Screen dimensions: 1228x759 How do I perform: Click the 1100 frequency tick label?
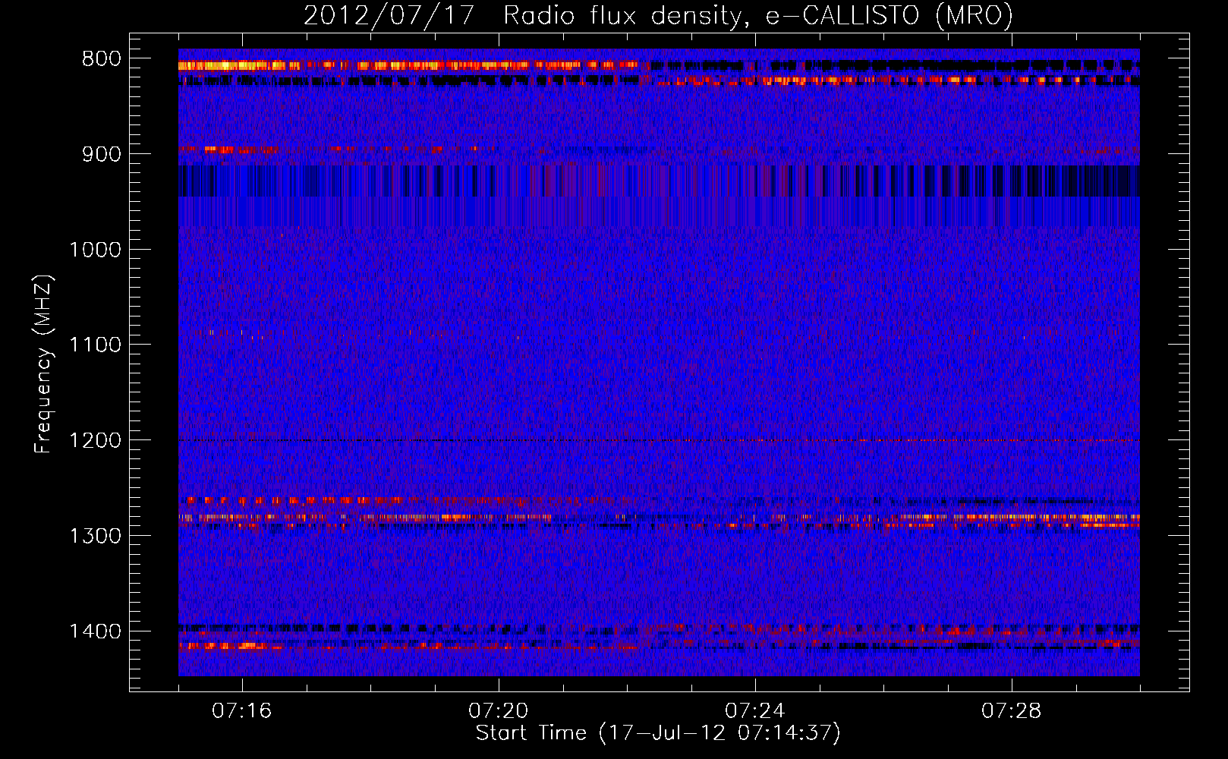[96, 345]
